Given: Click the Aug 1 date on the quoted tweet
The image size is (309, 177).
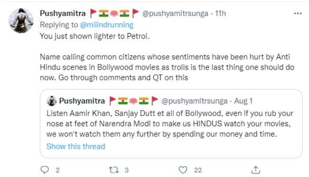Looking at the screenshot, I should 243,101.
